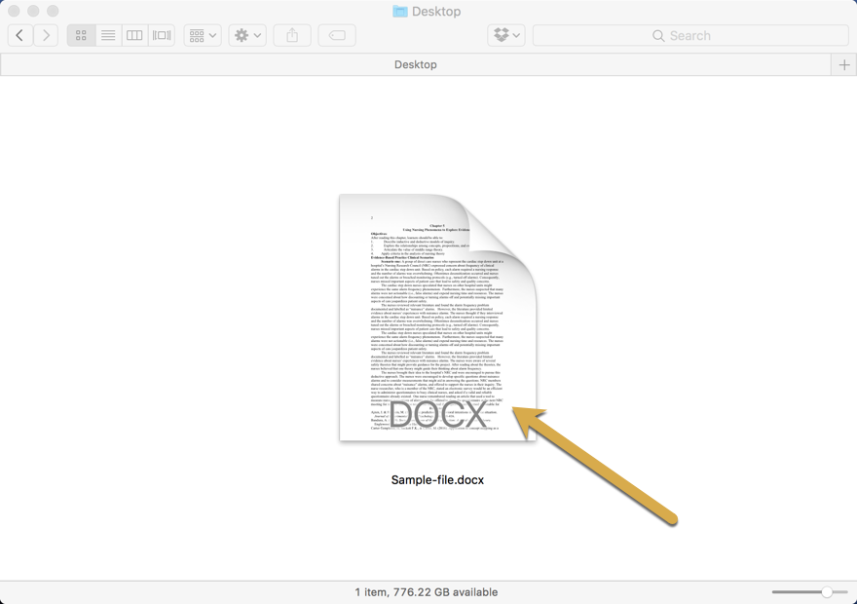857x604 pixels.
Task: Click into the Search field
Action: pyautogui.click(x=689, y=35)
